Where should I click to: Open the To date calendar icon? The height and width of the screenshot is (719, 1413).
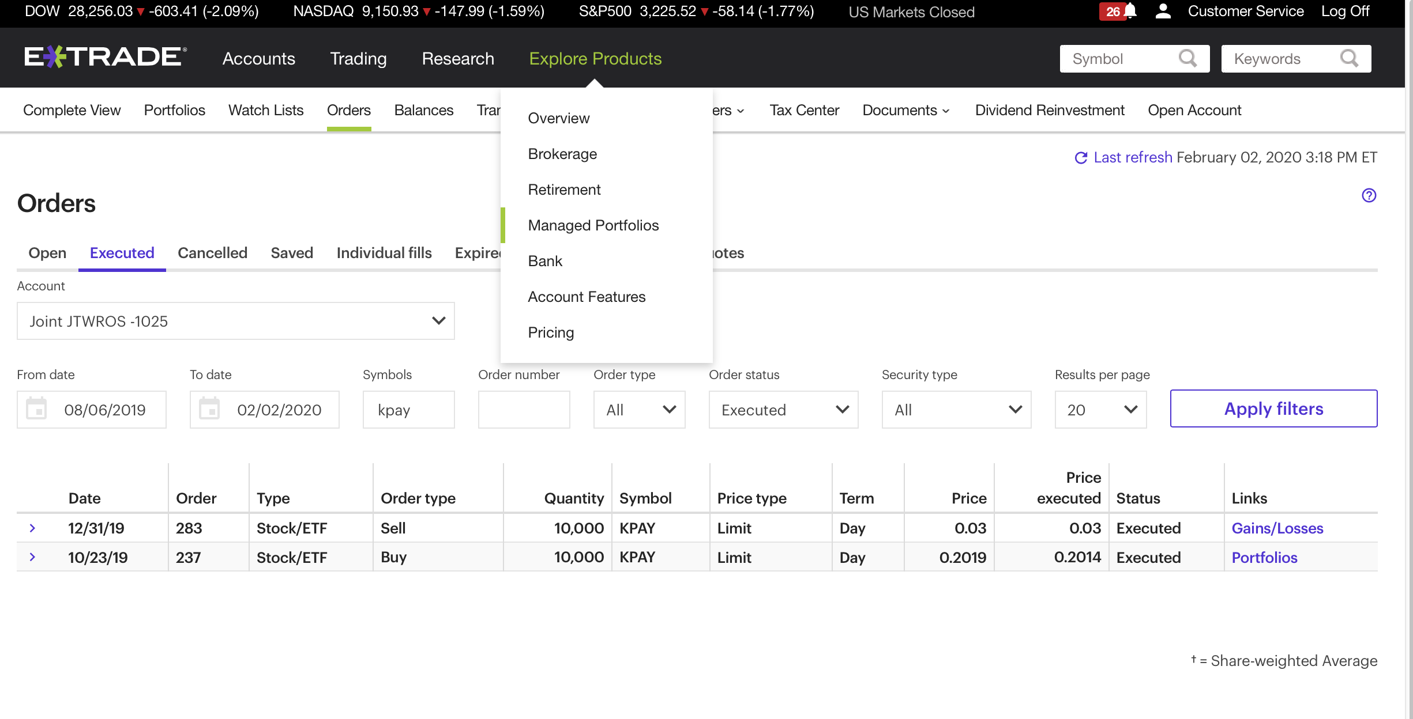click(209, 409)
